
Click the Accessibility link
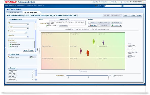click(95, 2)
